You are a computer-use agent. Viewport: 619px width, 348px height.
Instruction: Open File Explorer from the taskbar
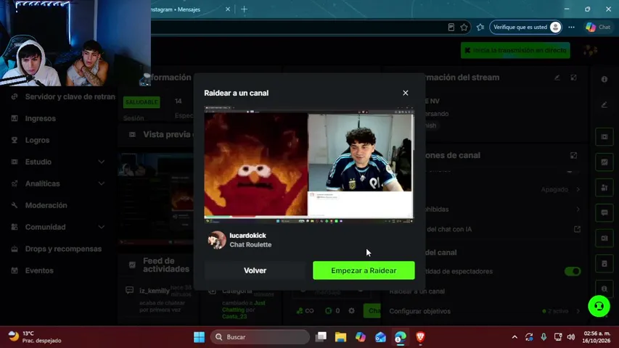coord(340,337)
